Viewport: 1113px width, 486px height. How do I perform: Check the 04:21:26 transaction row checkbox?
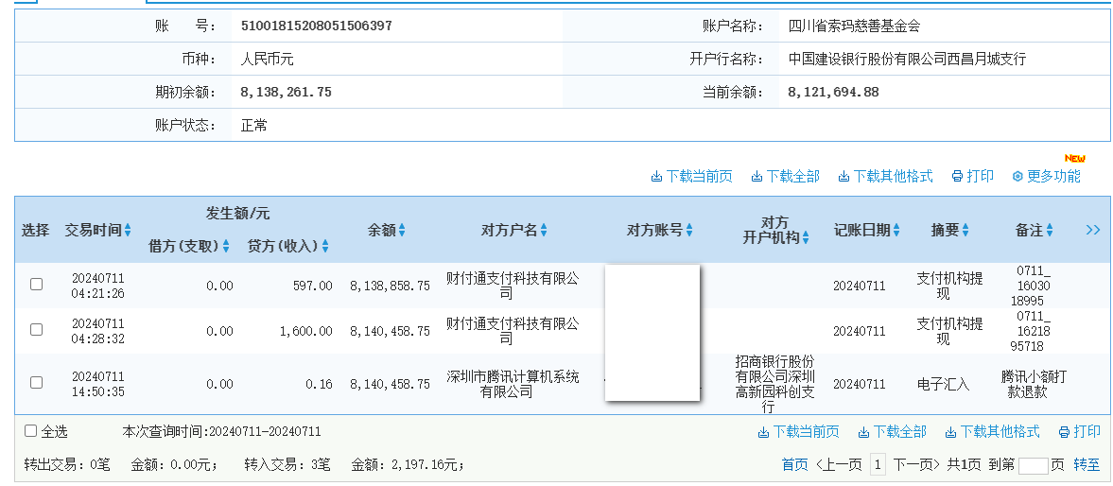[x=36, y=284]
